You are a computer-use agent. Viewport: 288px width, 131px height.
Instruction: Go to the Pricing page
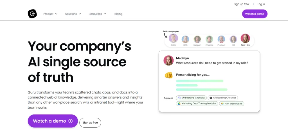(x=118, y=14)
